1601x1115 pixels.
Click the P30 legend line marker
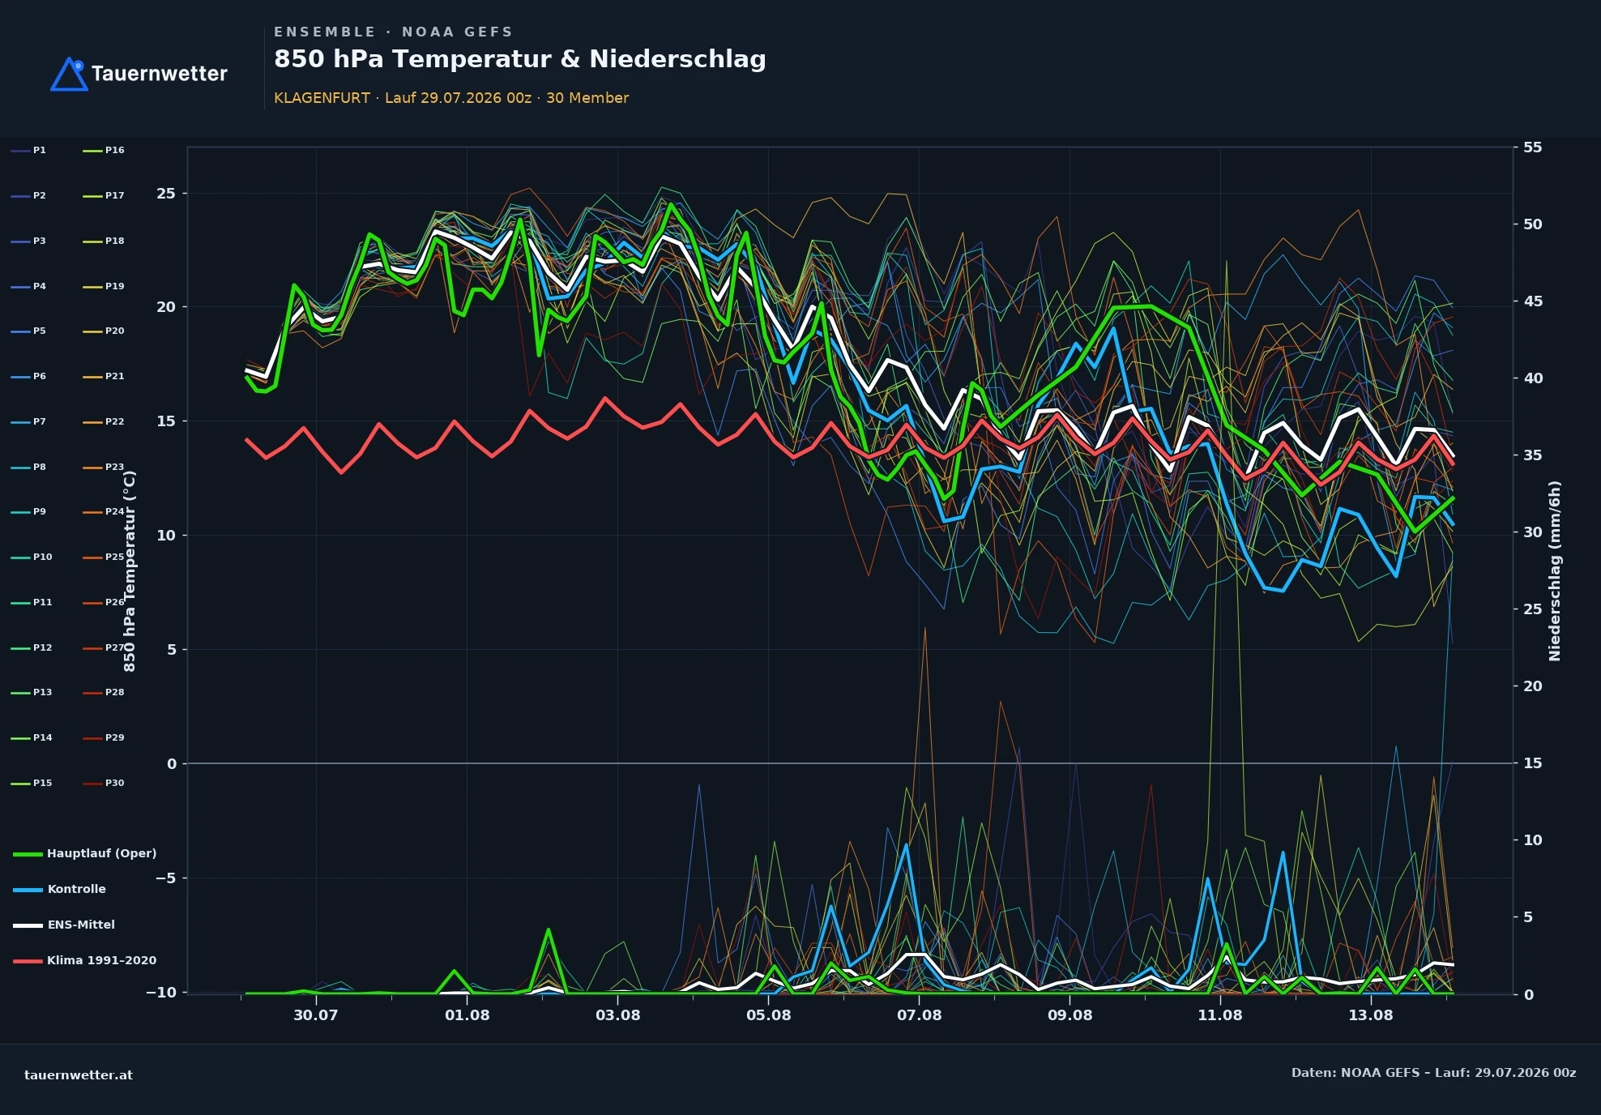click(92, 784)
